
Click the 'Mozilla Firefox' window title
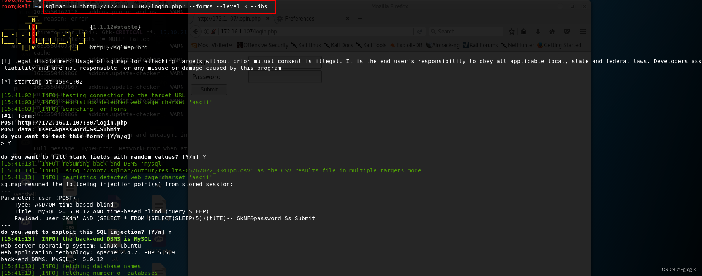pos(389,6)
